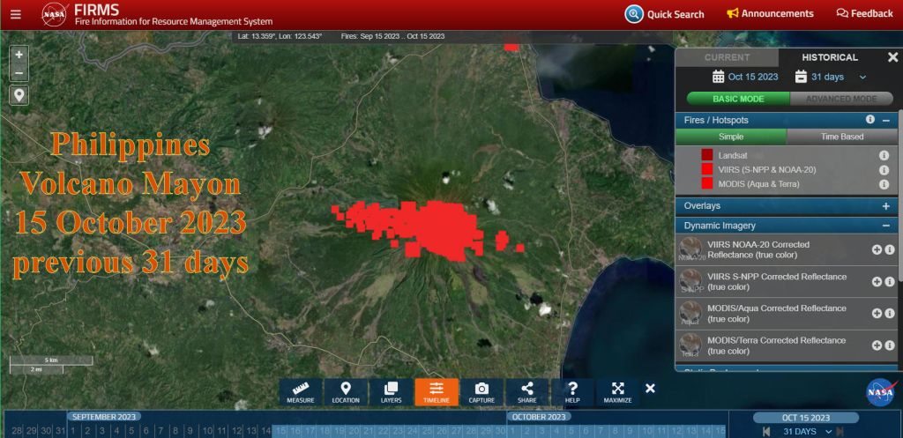Collapse the Dynamic Imagery section
903x438 pixels.
pyautogui.click(x=885, y=226)
